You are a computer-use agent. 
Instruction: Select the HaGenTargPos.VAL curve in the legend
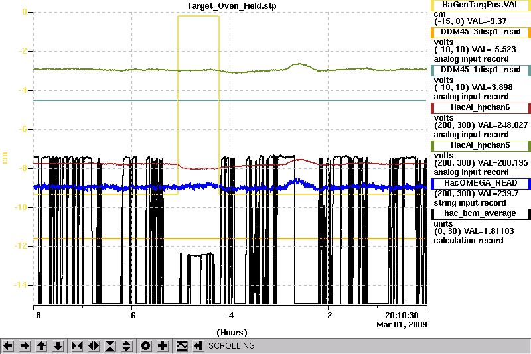point(481,5)
